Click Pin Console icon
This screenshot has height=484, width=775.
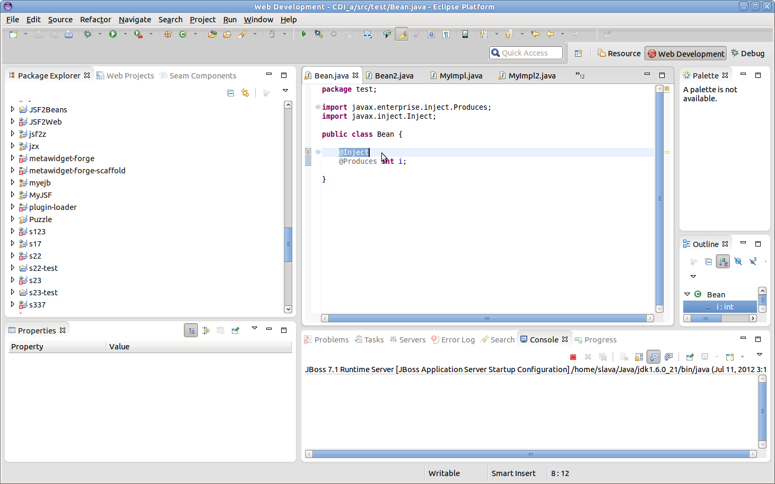[x=690, y=357]
